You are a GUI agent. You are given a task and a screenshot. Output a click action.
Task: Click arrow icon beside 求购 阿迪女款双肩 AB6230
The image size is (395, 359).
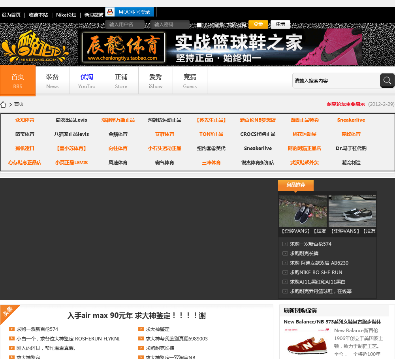click(285, 263)
